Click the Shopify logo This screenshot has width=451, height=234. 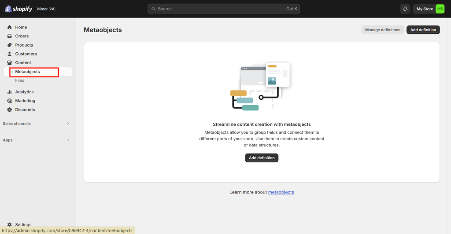[x=18, y=9]
